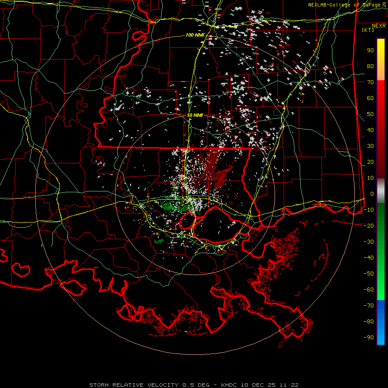
Task: Click the positive 20 value on the velocity scale
Action: point(370,162)
